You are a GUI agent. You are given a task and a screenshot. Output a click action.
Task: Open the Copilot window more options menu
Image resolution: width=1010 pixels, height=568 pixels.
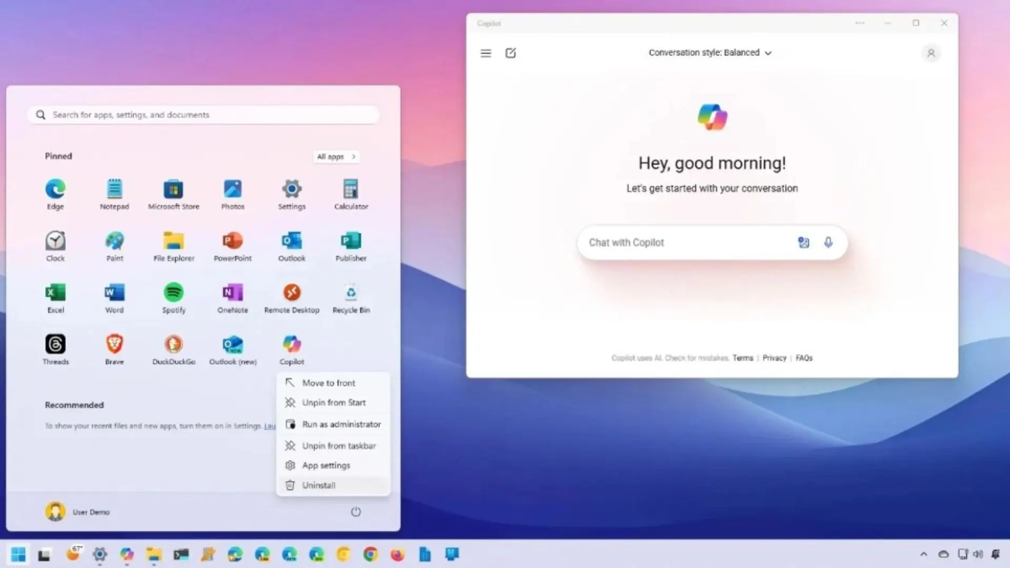(860, 23)
